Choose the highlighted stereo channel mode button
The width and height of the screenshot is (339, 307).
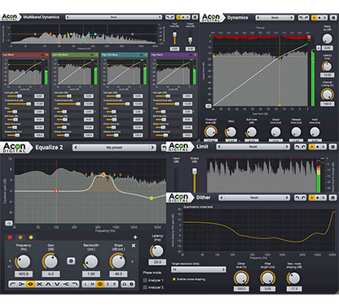point(100,284)
